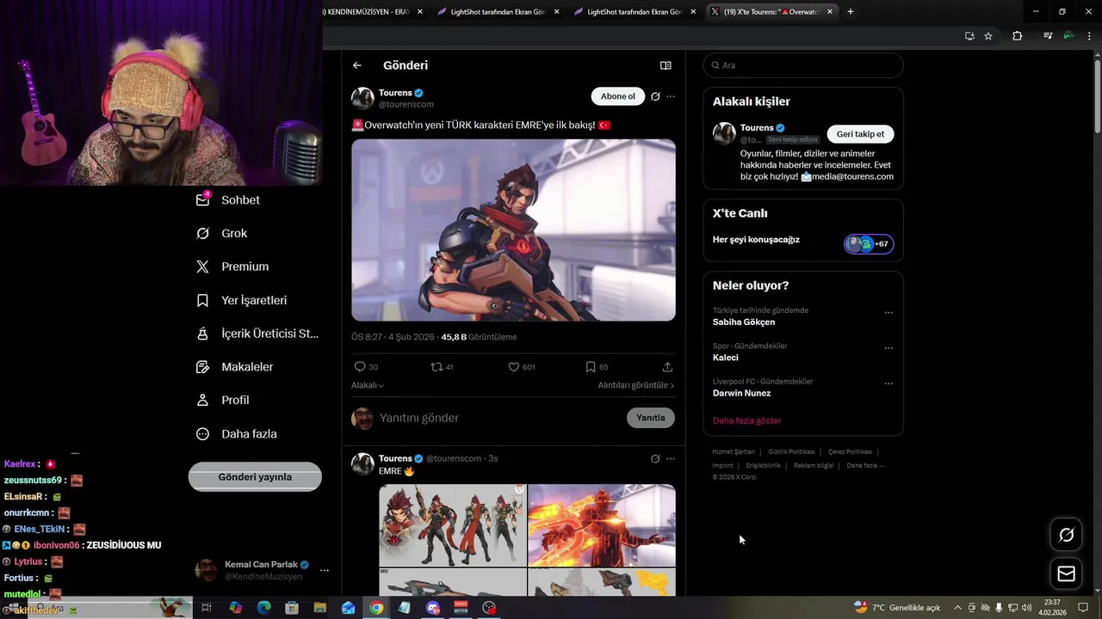Open Makaleler in sidebar
Image resolution: width=1102 pixels, height=619 pixels.
[234, 367]
